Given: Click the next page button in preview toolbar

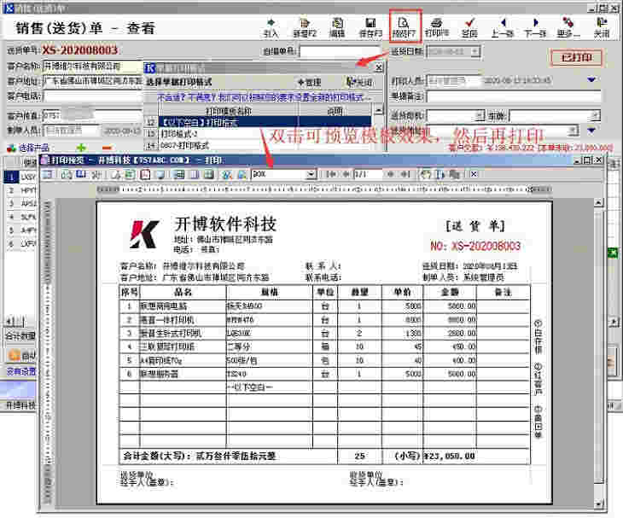Looking at the screenshot, I should pyautogui.click(x=391, y=174).
